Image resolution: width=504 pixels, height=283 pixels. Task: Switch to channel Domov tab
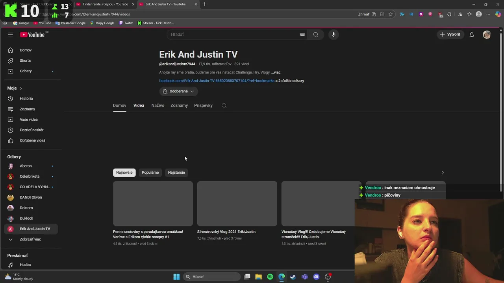coord(119,105)
